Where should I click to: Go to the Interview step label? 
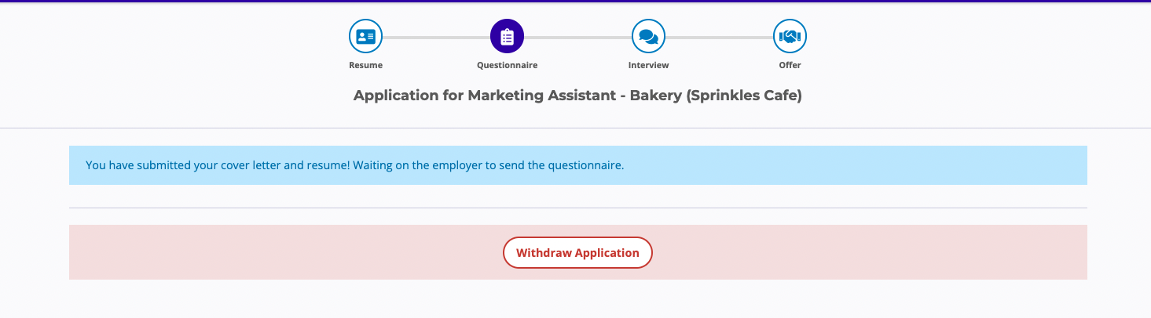pyautogui.click(x=648, y=66)
